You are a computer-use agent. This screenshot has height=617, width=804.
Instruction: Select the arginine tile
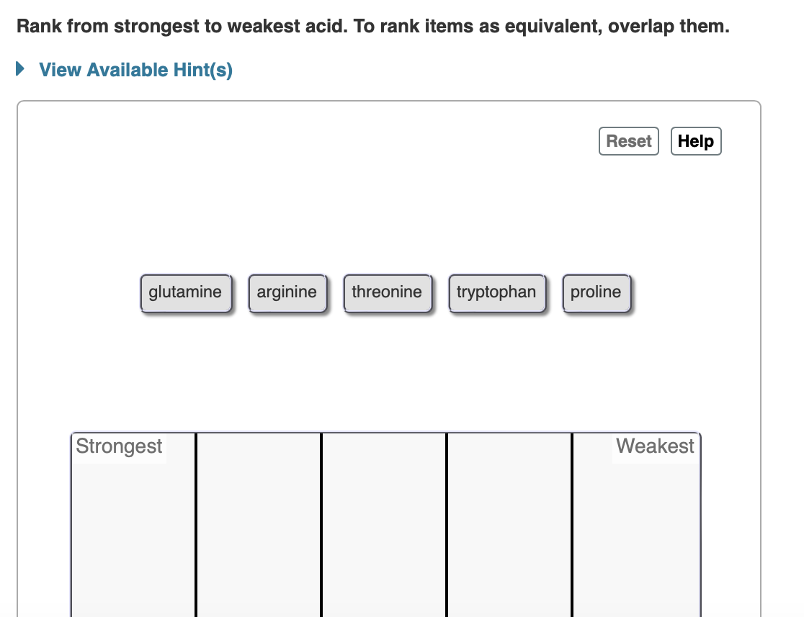(287, 292)
